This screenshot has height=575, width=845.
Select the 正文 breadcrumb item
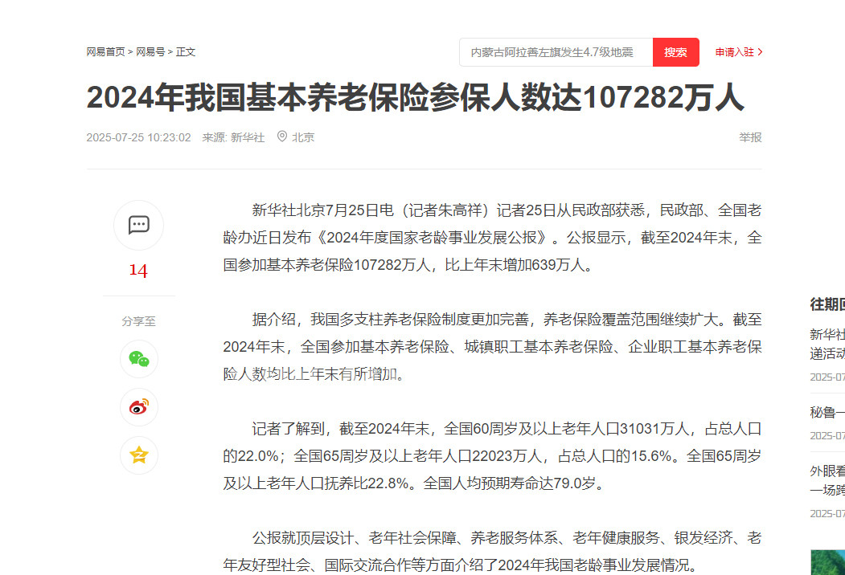coord(186,52)
